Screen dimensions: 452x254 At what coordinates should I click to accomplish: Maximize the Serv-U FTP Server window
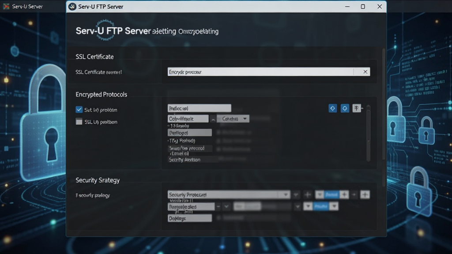(x=363, y=6)
